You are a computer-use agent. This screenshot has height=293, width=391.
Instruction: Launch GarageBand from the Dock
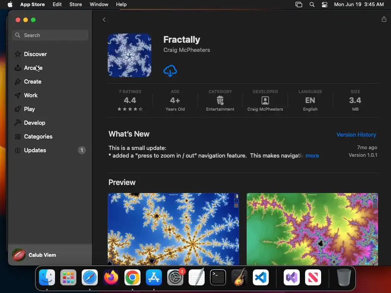point(239,277)
